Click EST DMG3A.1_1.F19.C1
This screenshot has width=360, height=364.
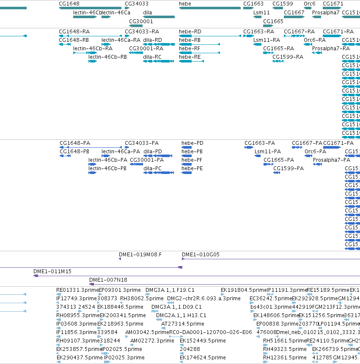pos(170,290)
